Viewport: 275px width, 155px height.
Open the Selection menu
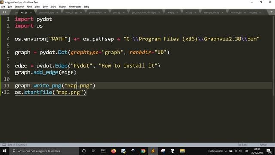point(19,7)
